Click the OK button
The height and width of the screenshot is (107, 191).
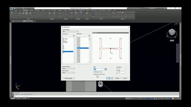point(110,78)
